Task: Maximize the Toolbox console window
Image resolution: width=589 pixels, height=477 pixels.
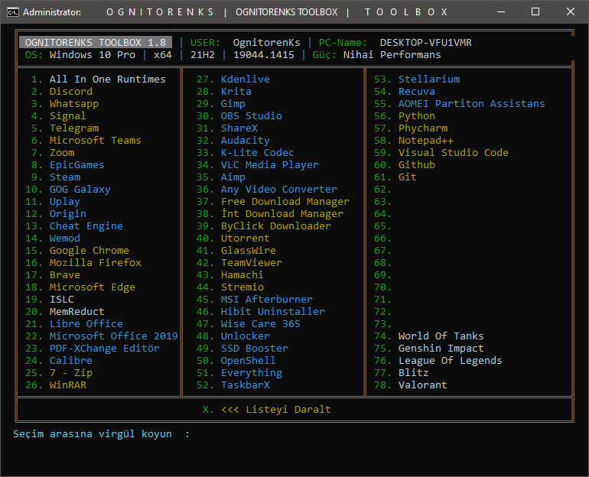Action: pyautogui.click(x=535, y=11)
